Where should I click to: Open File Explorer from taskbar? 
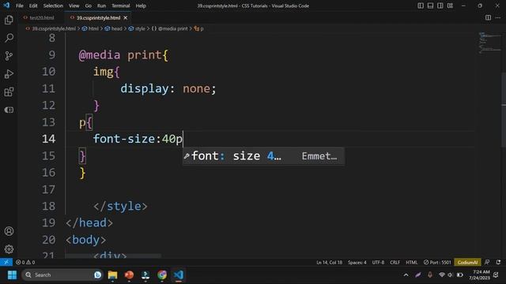112,275
